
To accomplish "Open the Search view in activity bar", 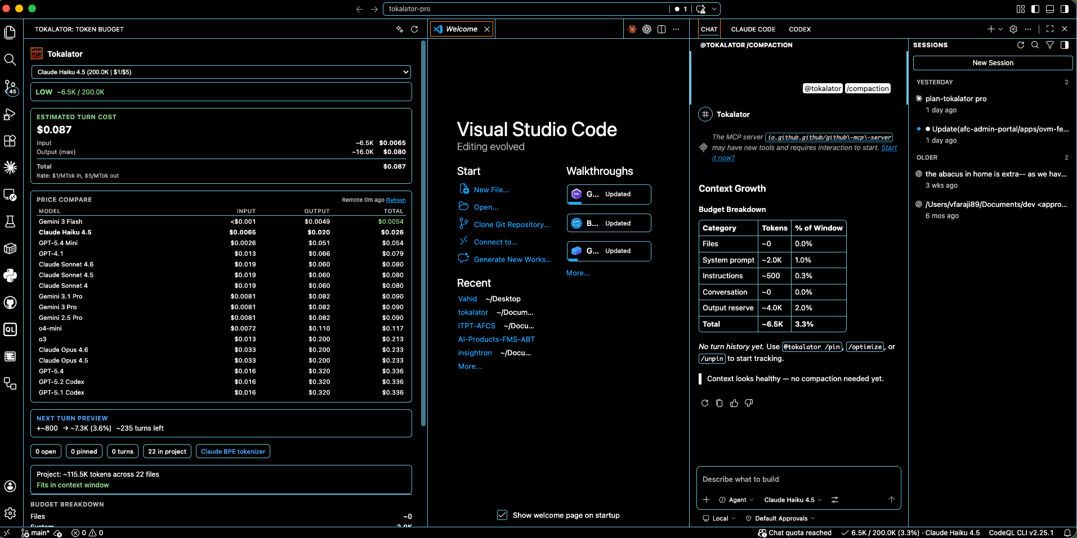I will pos(10,60).
